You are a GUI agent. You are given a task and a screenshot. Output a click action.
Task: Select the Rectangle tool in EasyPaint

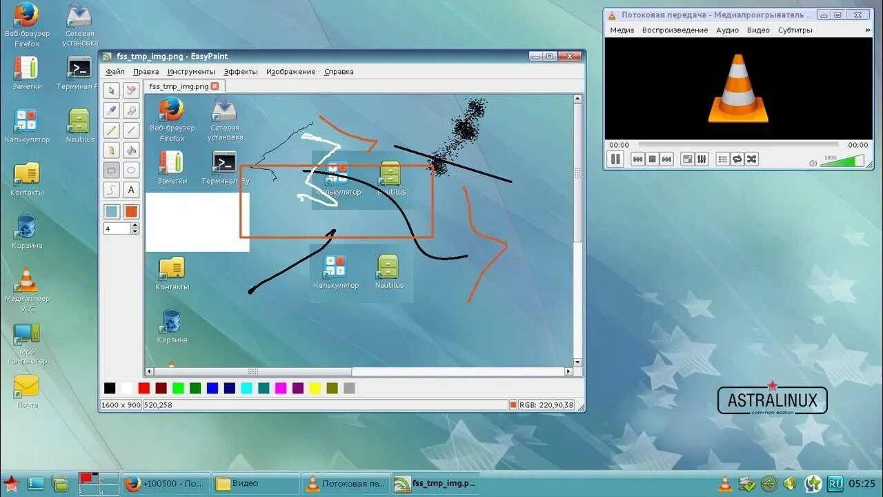point(111,170)
